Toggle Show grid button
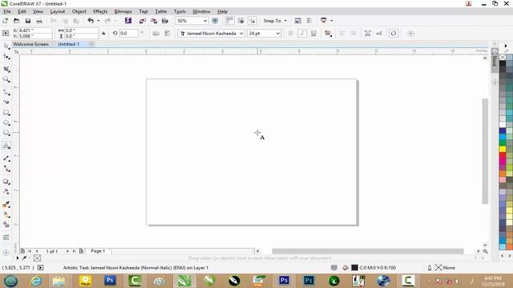This screenshot has height=288, width=513. 241,21
